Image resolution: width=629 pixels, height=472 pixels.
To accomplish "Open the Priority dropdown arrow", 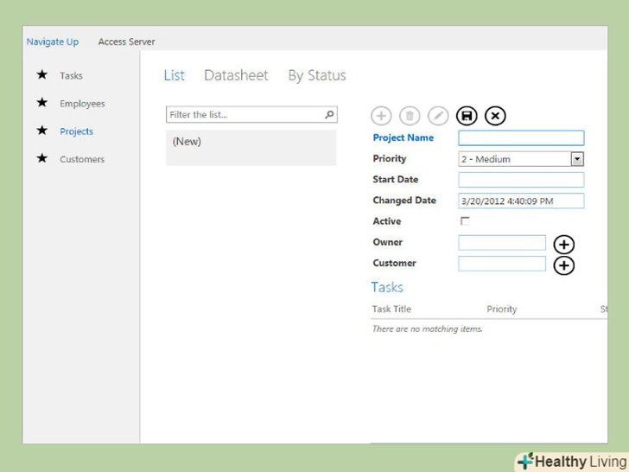I will coord(577,159).
